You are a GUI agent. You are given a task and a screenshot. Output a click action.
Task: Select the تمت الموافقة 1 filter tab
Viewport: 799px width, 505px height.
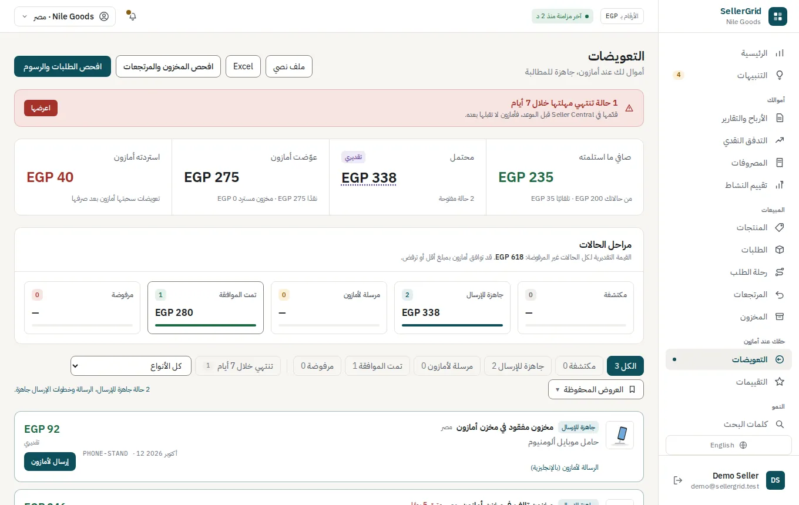tap(377, 366)
